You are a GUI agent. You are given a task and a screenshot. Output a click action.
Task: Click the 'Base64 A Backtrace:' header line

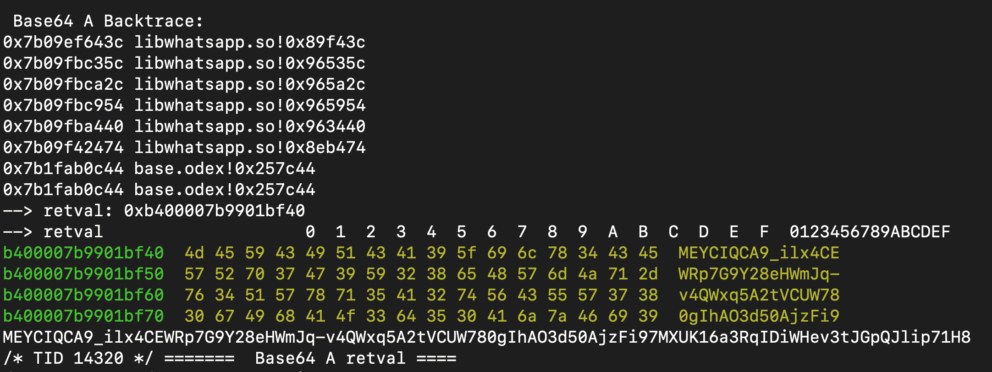[108, 21]
